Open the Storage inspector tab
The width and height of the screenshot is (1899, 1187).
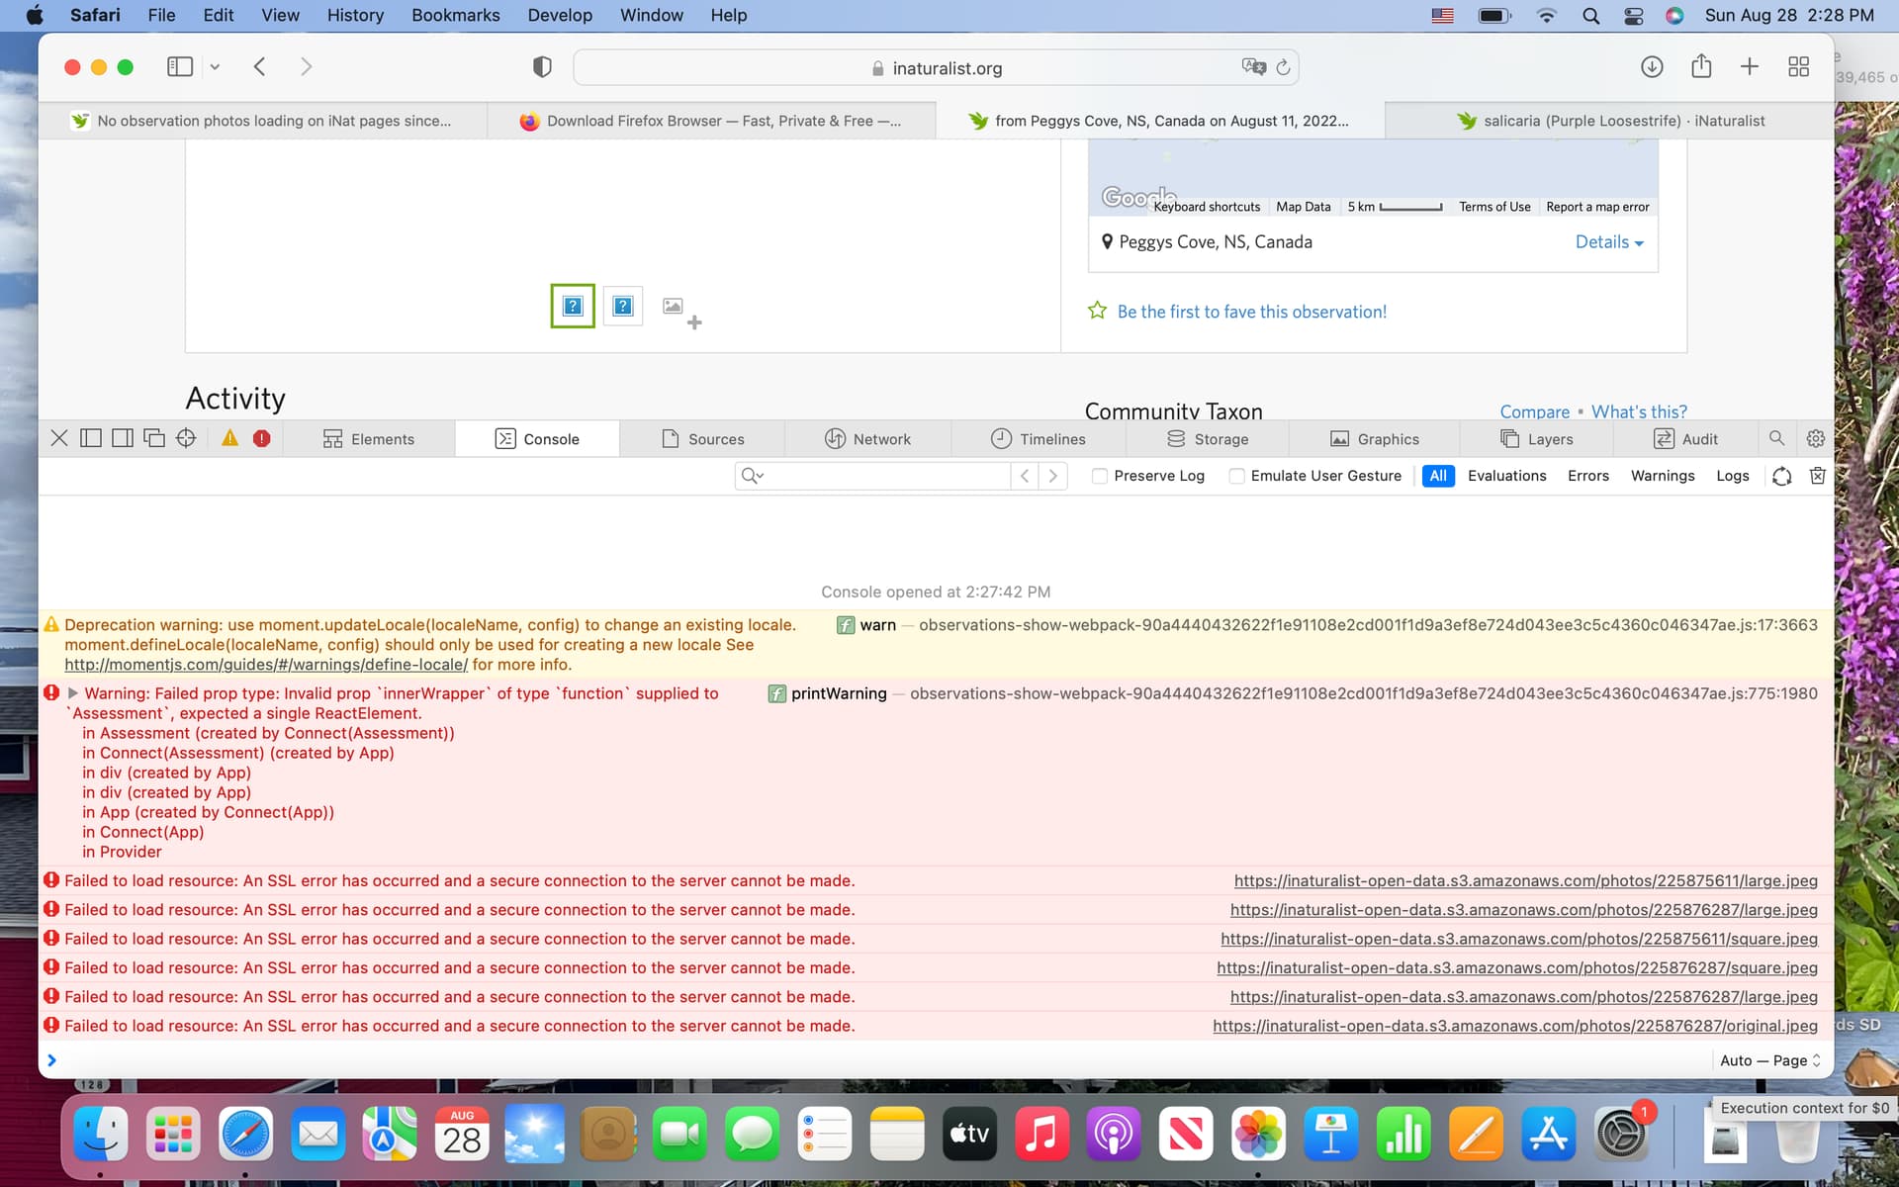pos(1207,439)
